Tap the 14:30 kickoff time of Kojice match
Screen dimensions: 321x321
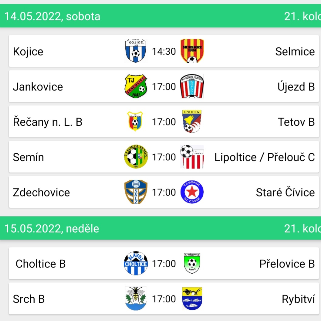click(164, 51)
